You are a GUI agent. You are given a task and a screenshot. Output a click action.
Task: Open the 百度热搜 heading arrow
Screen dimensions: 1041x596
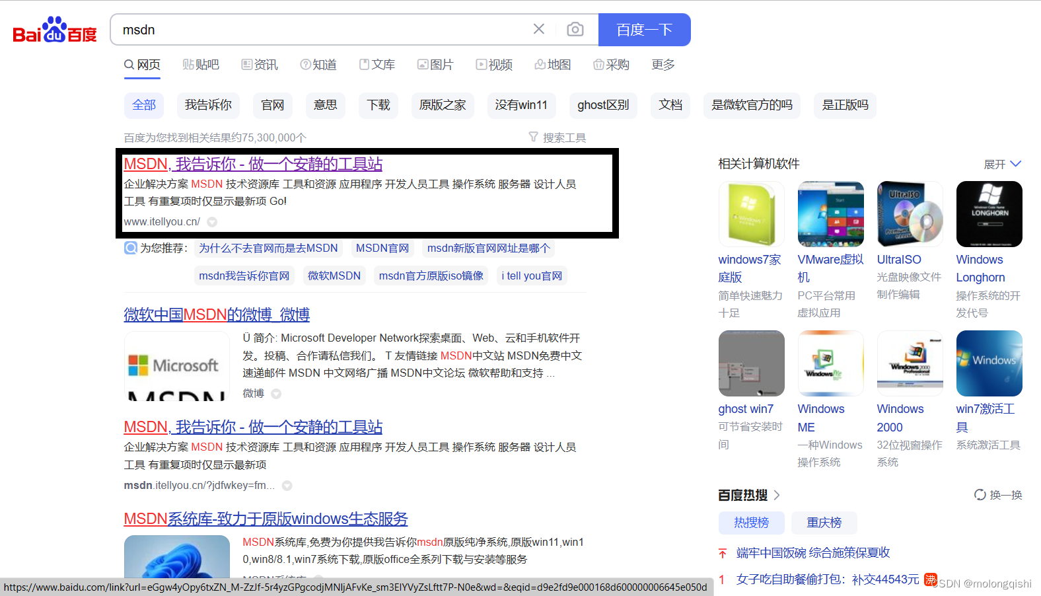[777, 495]
